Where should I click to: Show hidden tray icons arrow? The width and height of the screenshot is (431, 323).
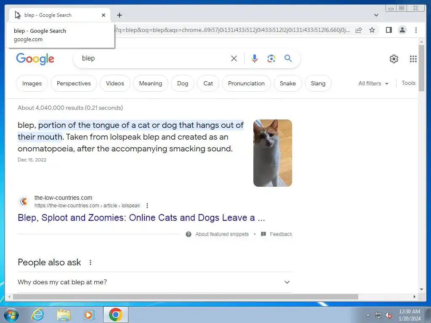(x=368, y=315)
